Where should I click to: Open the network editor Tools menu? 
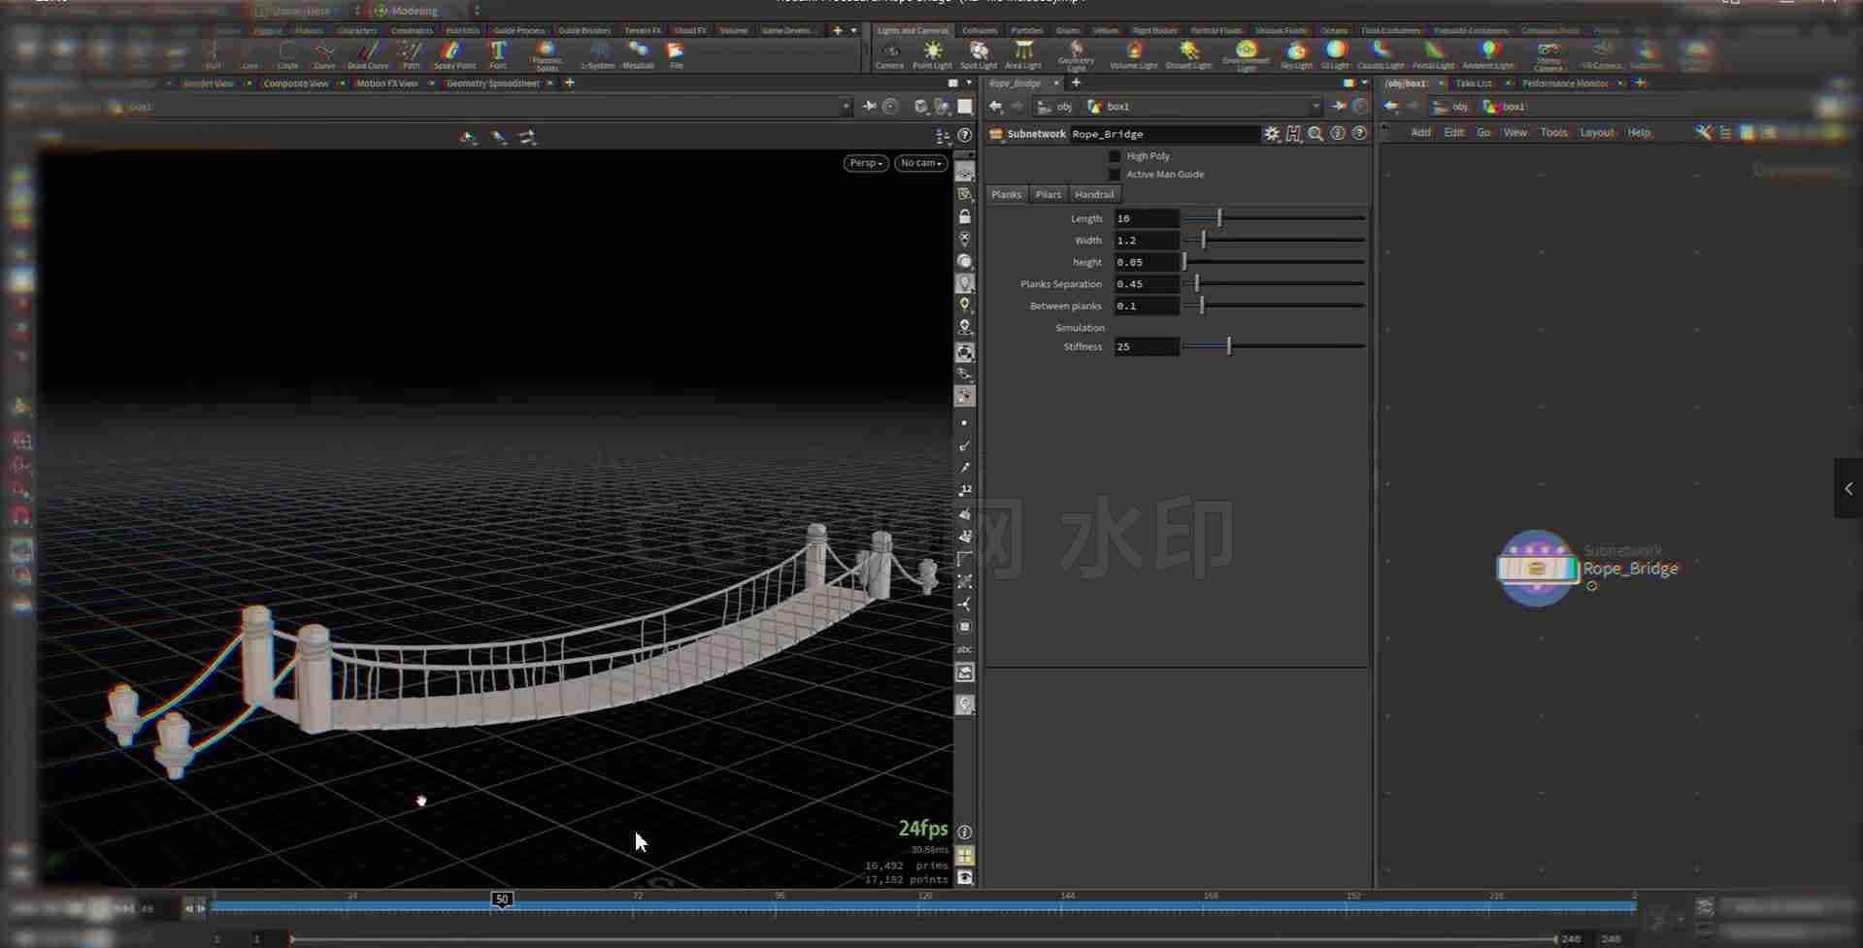1553,133
